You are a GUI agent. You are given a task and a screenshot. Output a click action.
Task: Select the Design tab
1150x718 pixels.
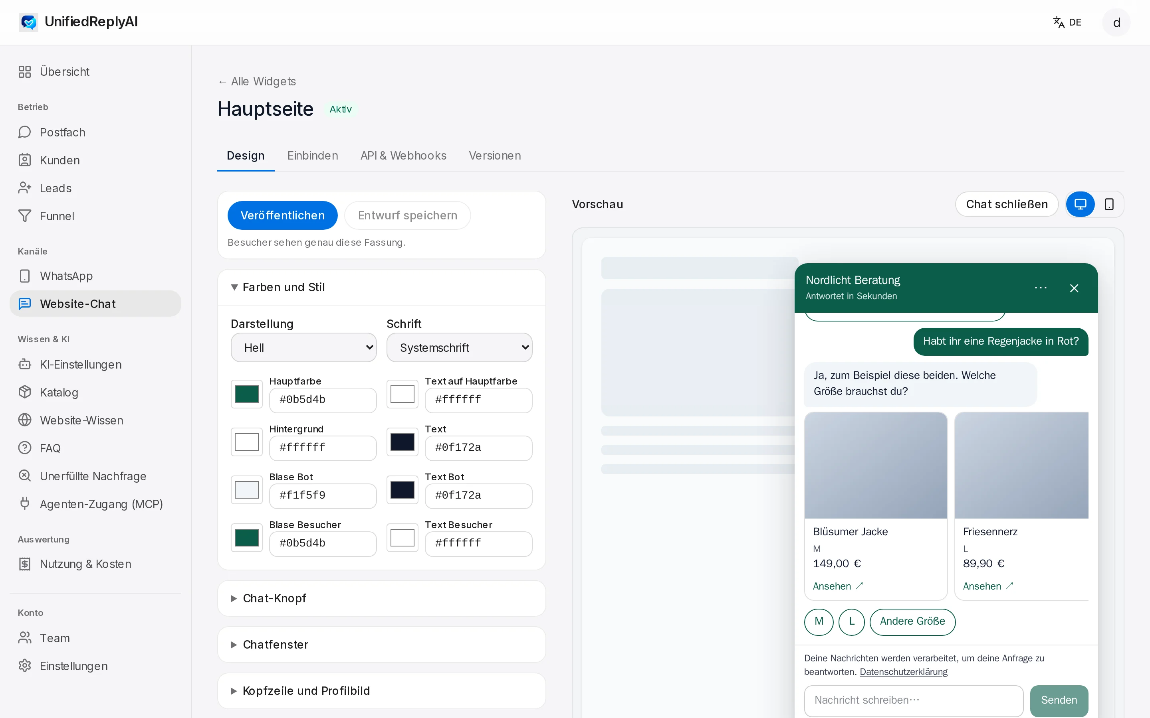pos(246,156)
